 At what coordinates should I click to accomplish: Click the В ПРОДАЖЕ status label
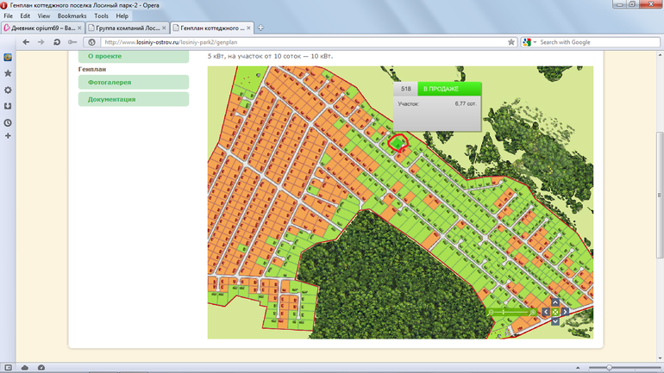point(449,89)
